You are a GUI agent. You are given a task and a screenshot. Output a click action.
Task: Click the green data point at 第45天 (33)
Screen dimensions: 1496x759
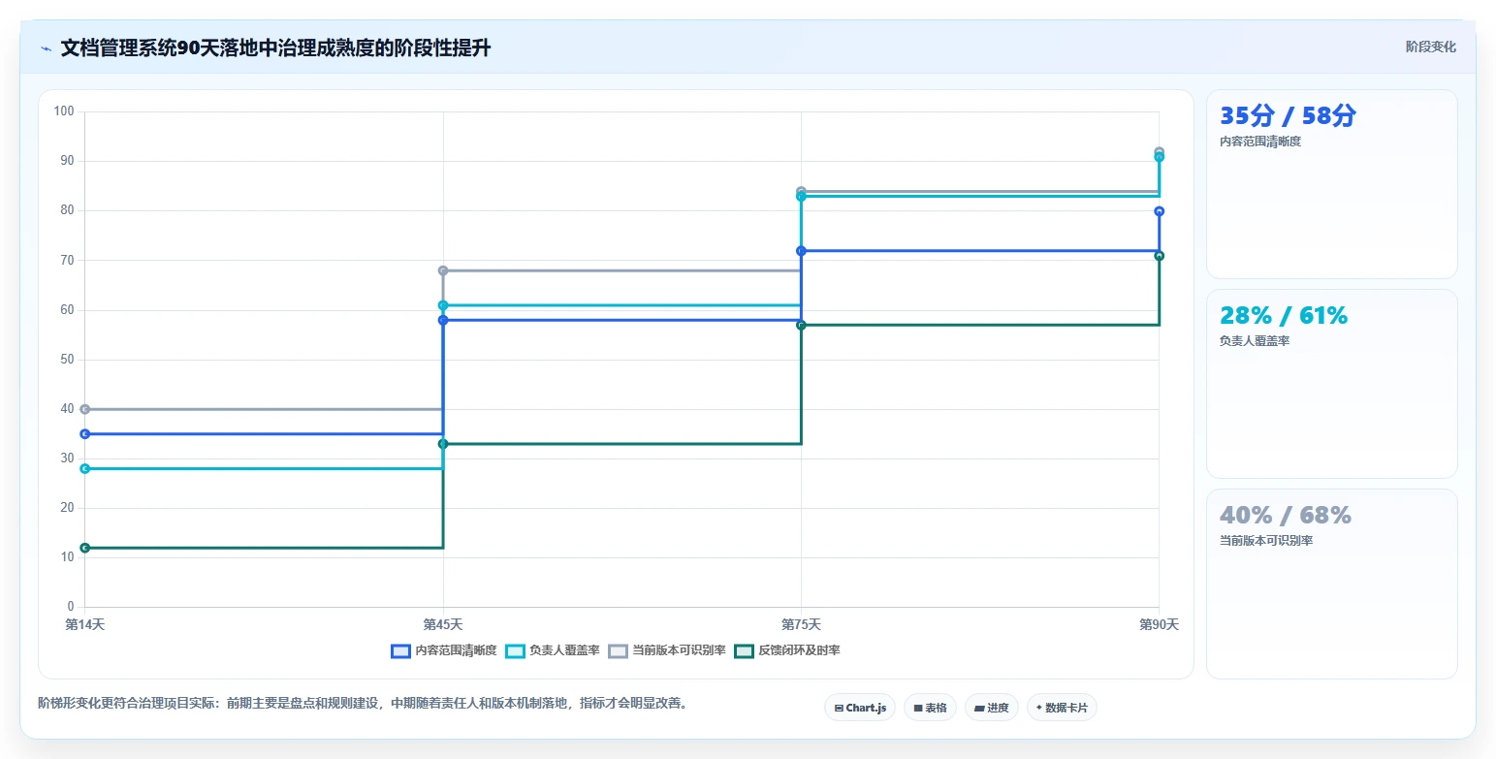[443, 444]
